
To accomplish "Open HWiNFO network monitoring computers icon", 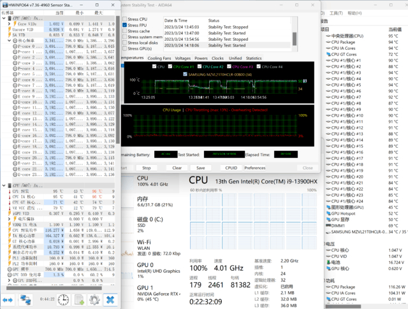I will click(27, 299).
